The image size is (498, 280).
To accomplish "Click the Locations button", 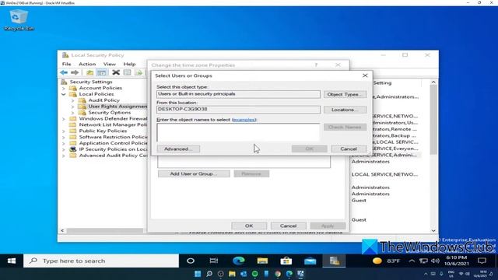I will coord(345,110).
